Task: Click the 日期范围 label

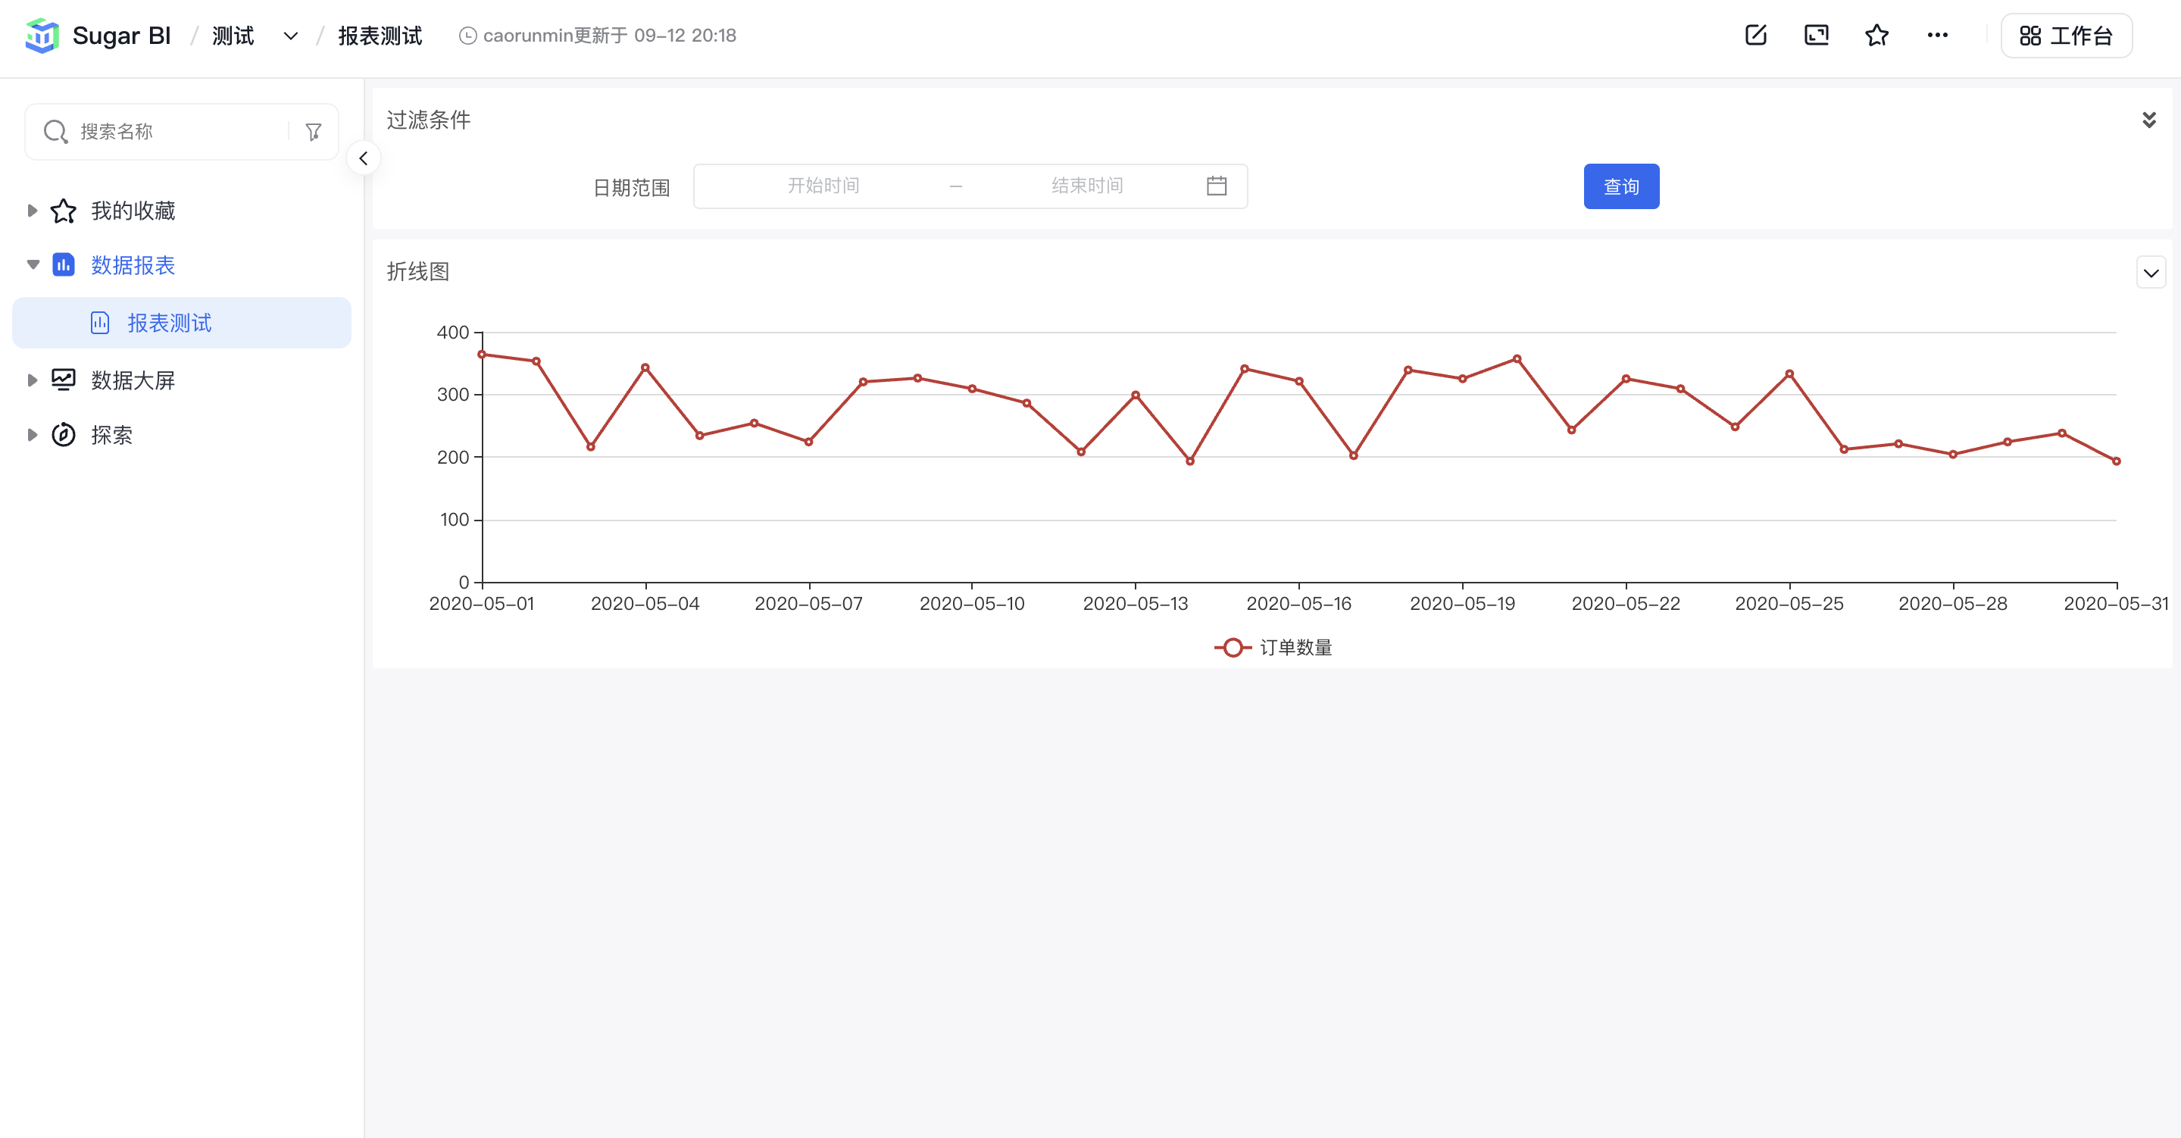Action: coord(632,187)
